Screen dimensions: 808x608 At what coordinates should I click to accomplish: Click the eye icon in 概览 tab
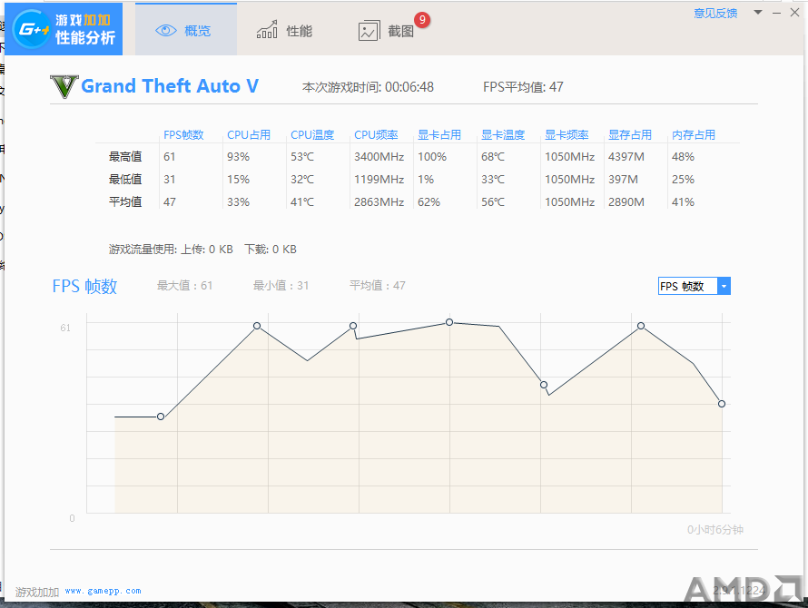pyautogui.click(x=166, y=31)
